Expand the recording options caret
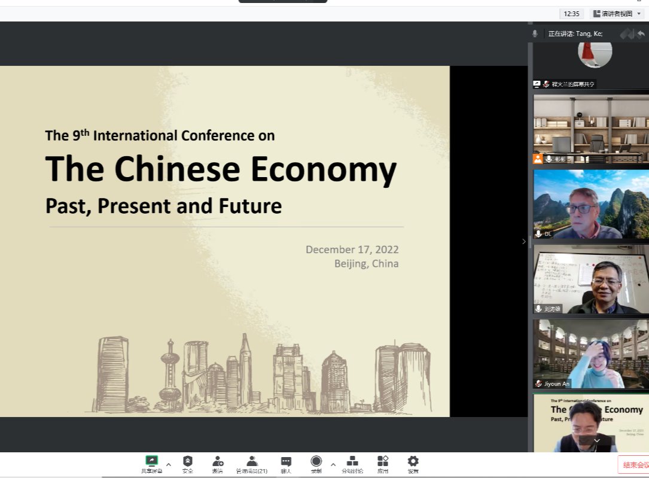The image size is (649, 487). coord(333,465)
